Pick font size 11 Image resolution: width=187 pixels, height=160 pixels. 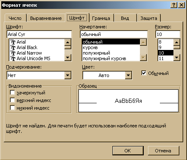(165, 58)
